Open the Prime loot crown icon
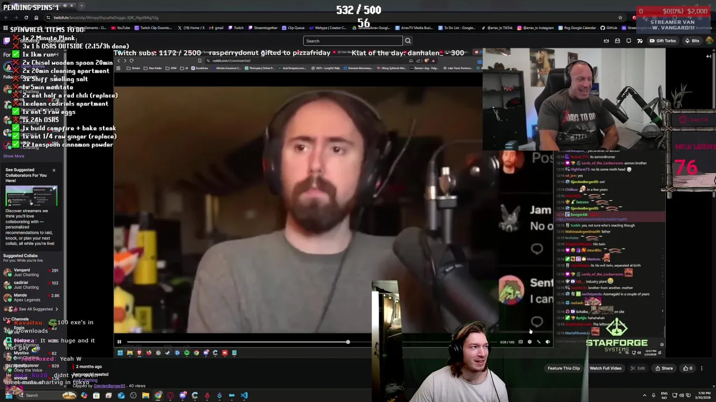This screenshot has width=716, height=402. point(606,41)
